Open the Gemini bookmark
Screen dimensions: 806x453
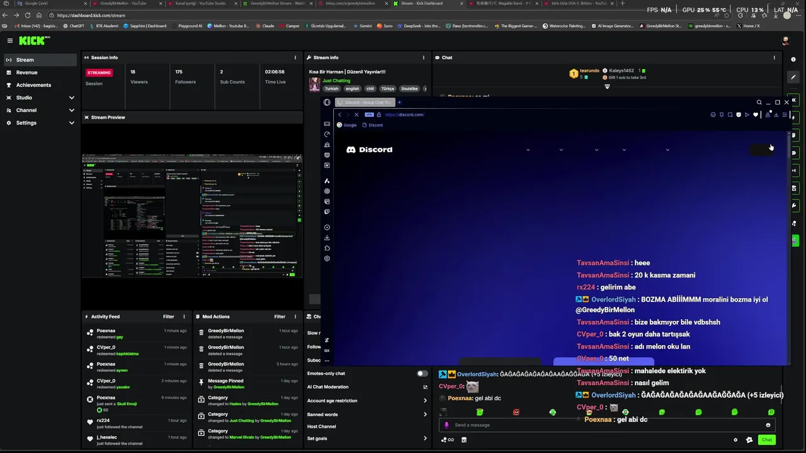click(362, 26)
